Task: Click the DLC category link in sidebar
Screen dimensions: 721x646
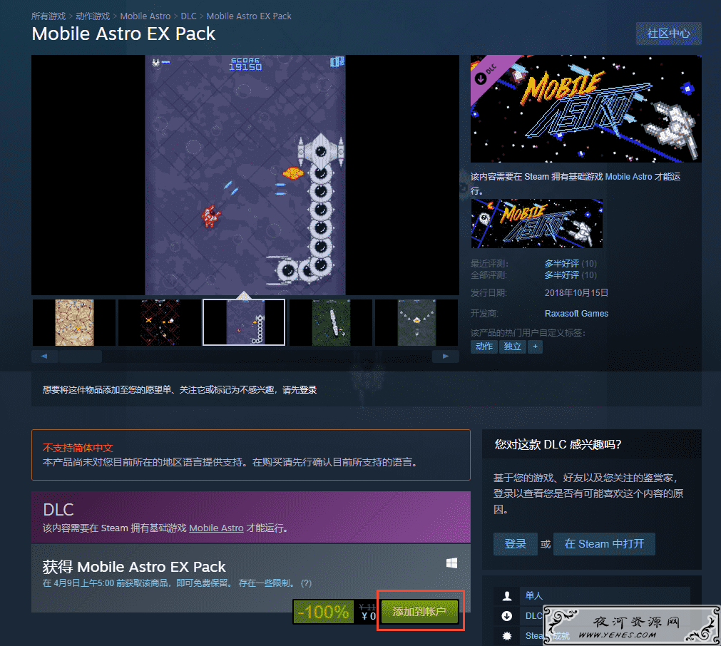Action: pyautogui.click(x=533, y=616)
